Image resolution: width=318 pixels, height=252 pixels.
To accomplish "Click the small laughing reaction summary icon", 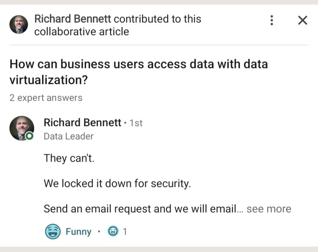I will click(x=113, y=232).
